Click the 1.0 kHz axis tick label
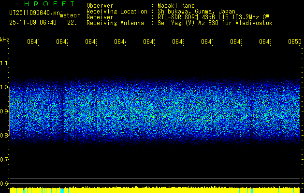Viewport: 304px width, 193px height. (x=4, y=87)
